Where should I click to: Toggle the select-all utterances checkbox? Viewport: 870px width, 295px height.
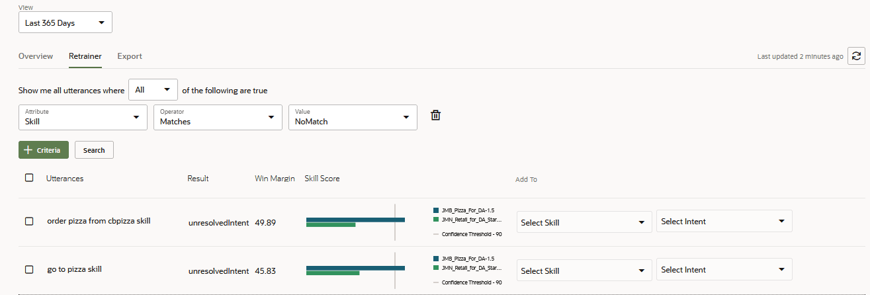coord(29,178)
